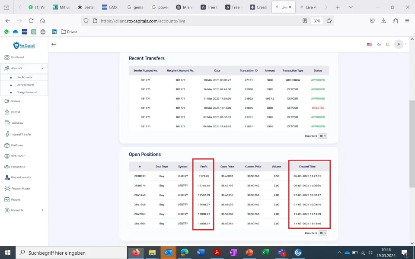Viewport: 415px width, 259px height.
Task: Open the Web Trader globe icon
Action: coord(7,156)
